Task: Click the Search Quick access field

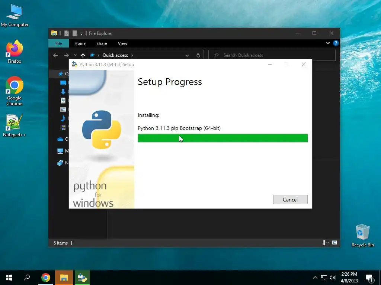Action: click(x=272, y=55)
